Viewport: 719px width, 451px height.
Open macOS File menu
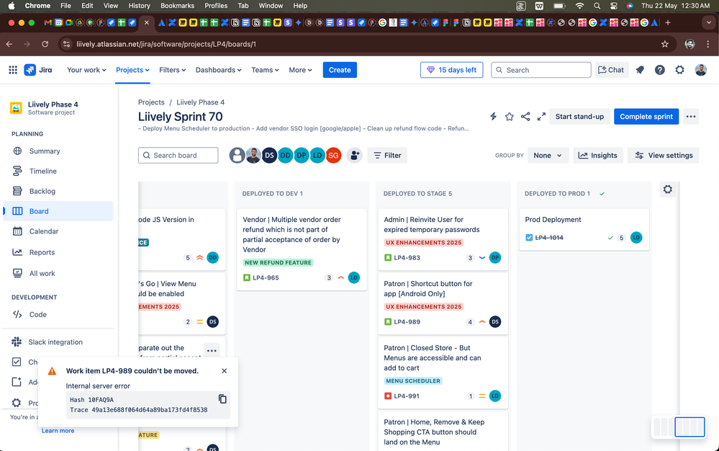pyautogui.click(x=65, y=6)
